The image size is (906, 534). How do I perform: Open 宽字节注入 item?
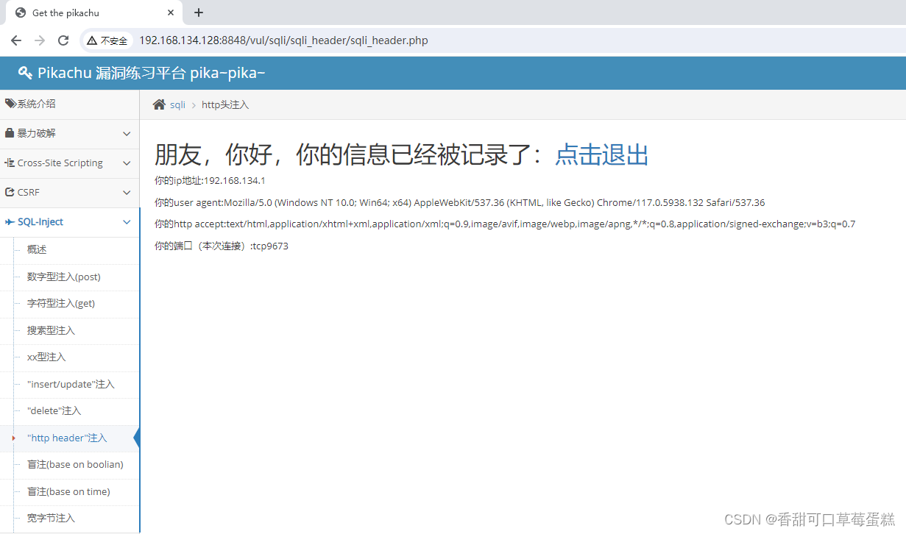[x=51, y=518]
